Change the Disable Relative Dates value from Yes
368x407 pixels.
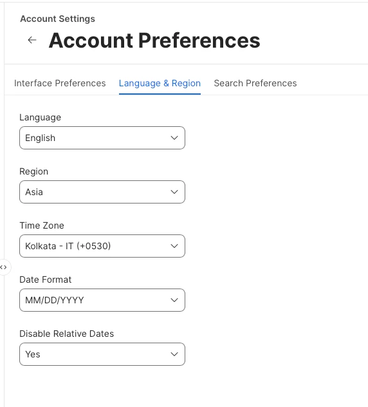pyautogui.click(x=102, y=354)
